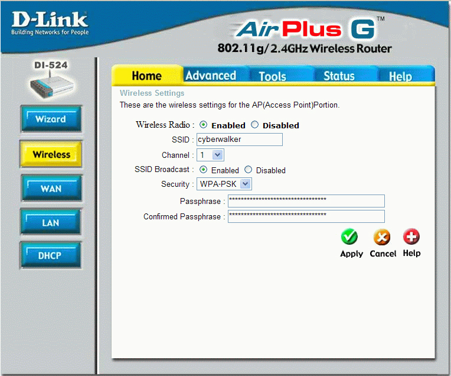
Task: Set SSID Broadcast to Disabled
Action: point(249,170)
